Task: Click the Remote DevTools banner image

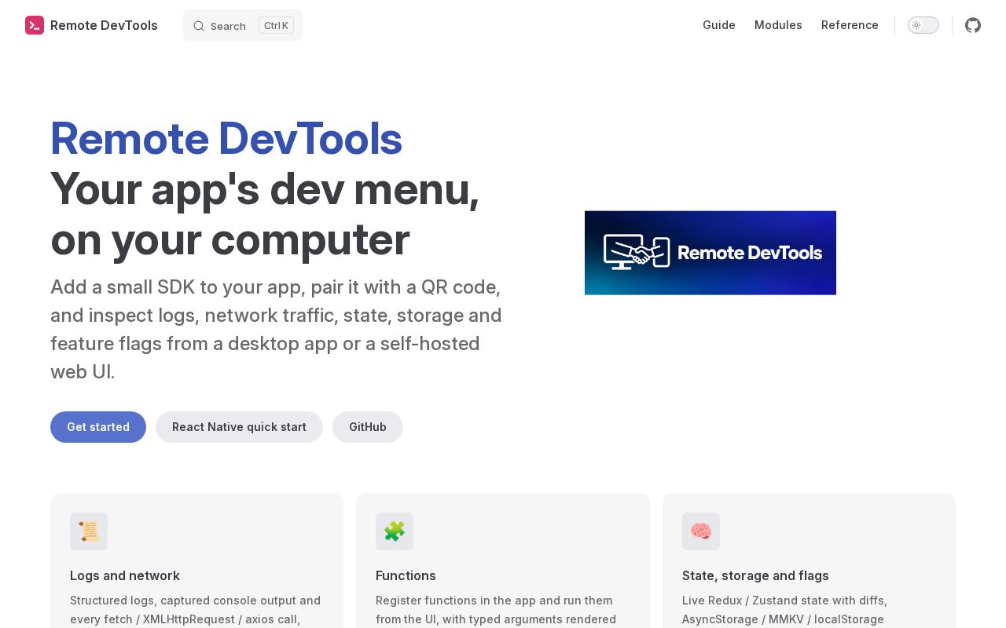Action: click(x=710, y=253)
